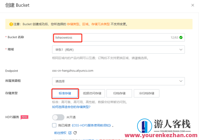Click the 未开通 status text

(71, 117)
